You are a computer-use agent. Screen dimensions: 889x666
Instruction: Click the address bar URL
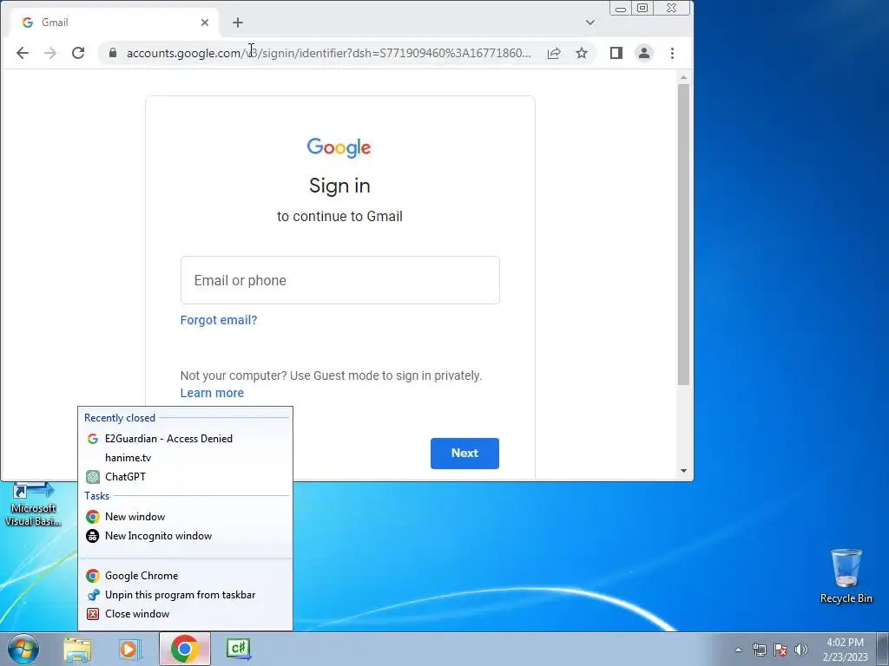point(328,53)
